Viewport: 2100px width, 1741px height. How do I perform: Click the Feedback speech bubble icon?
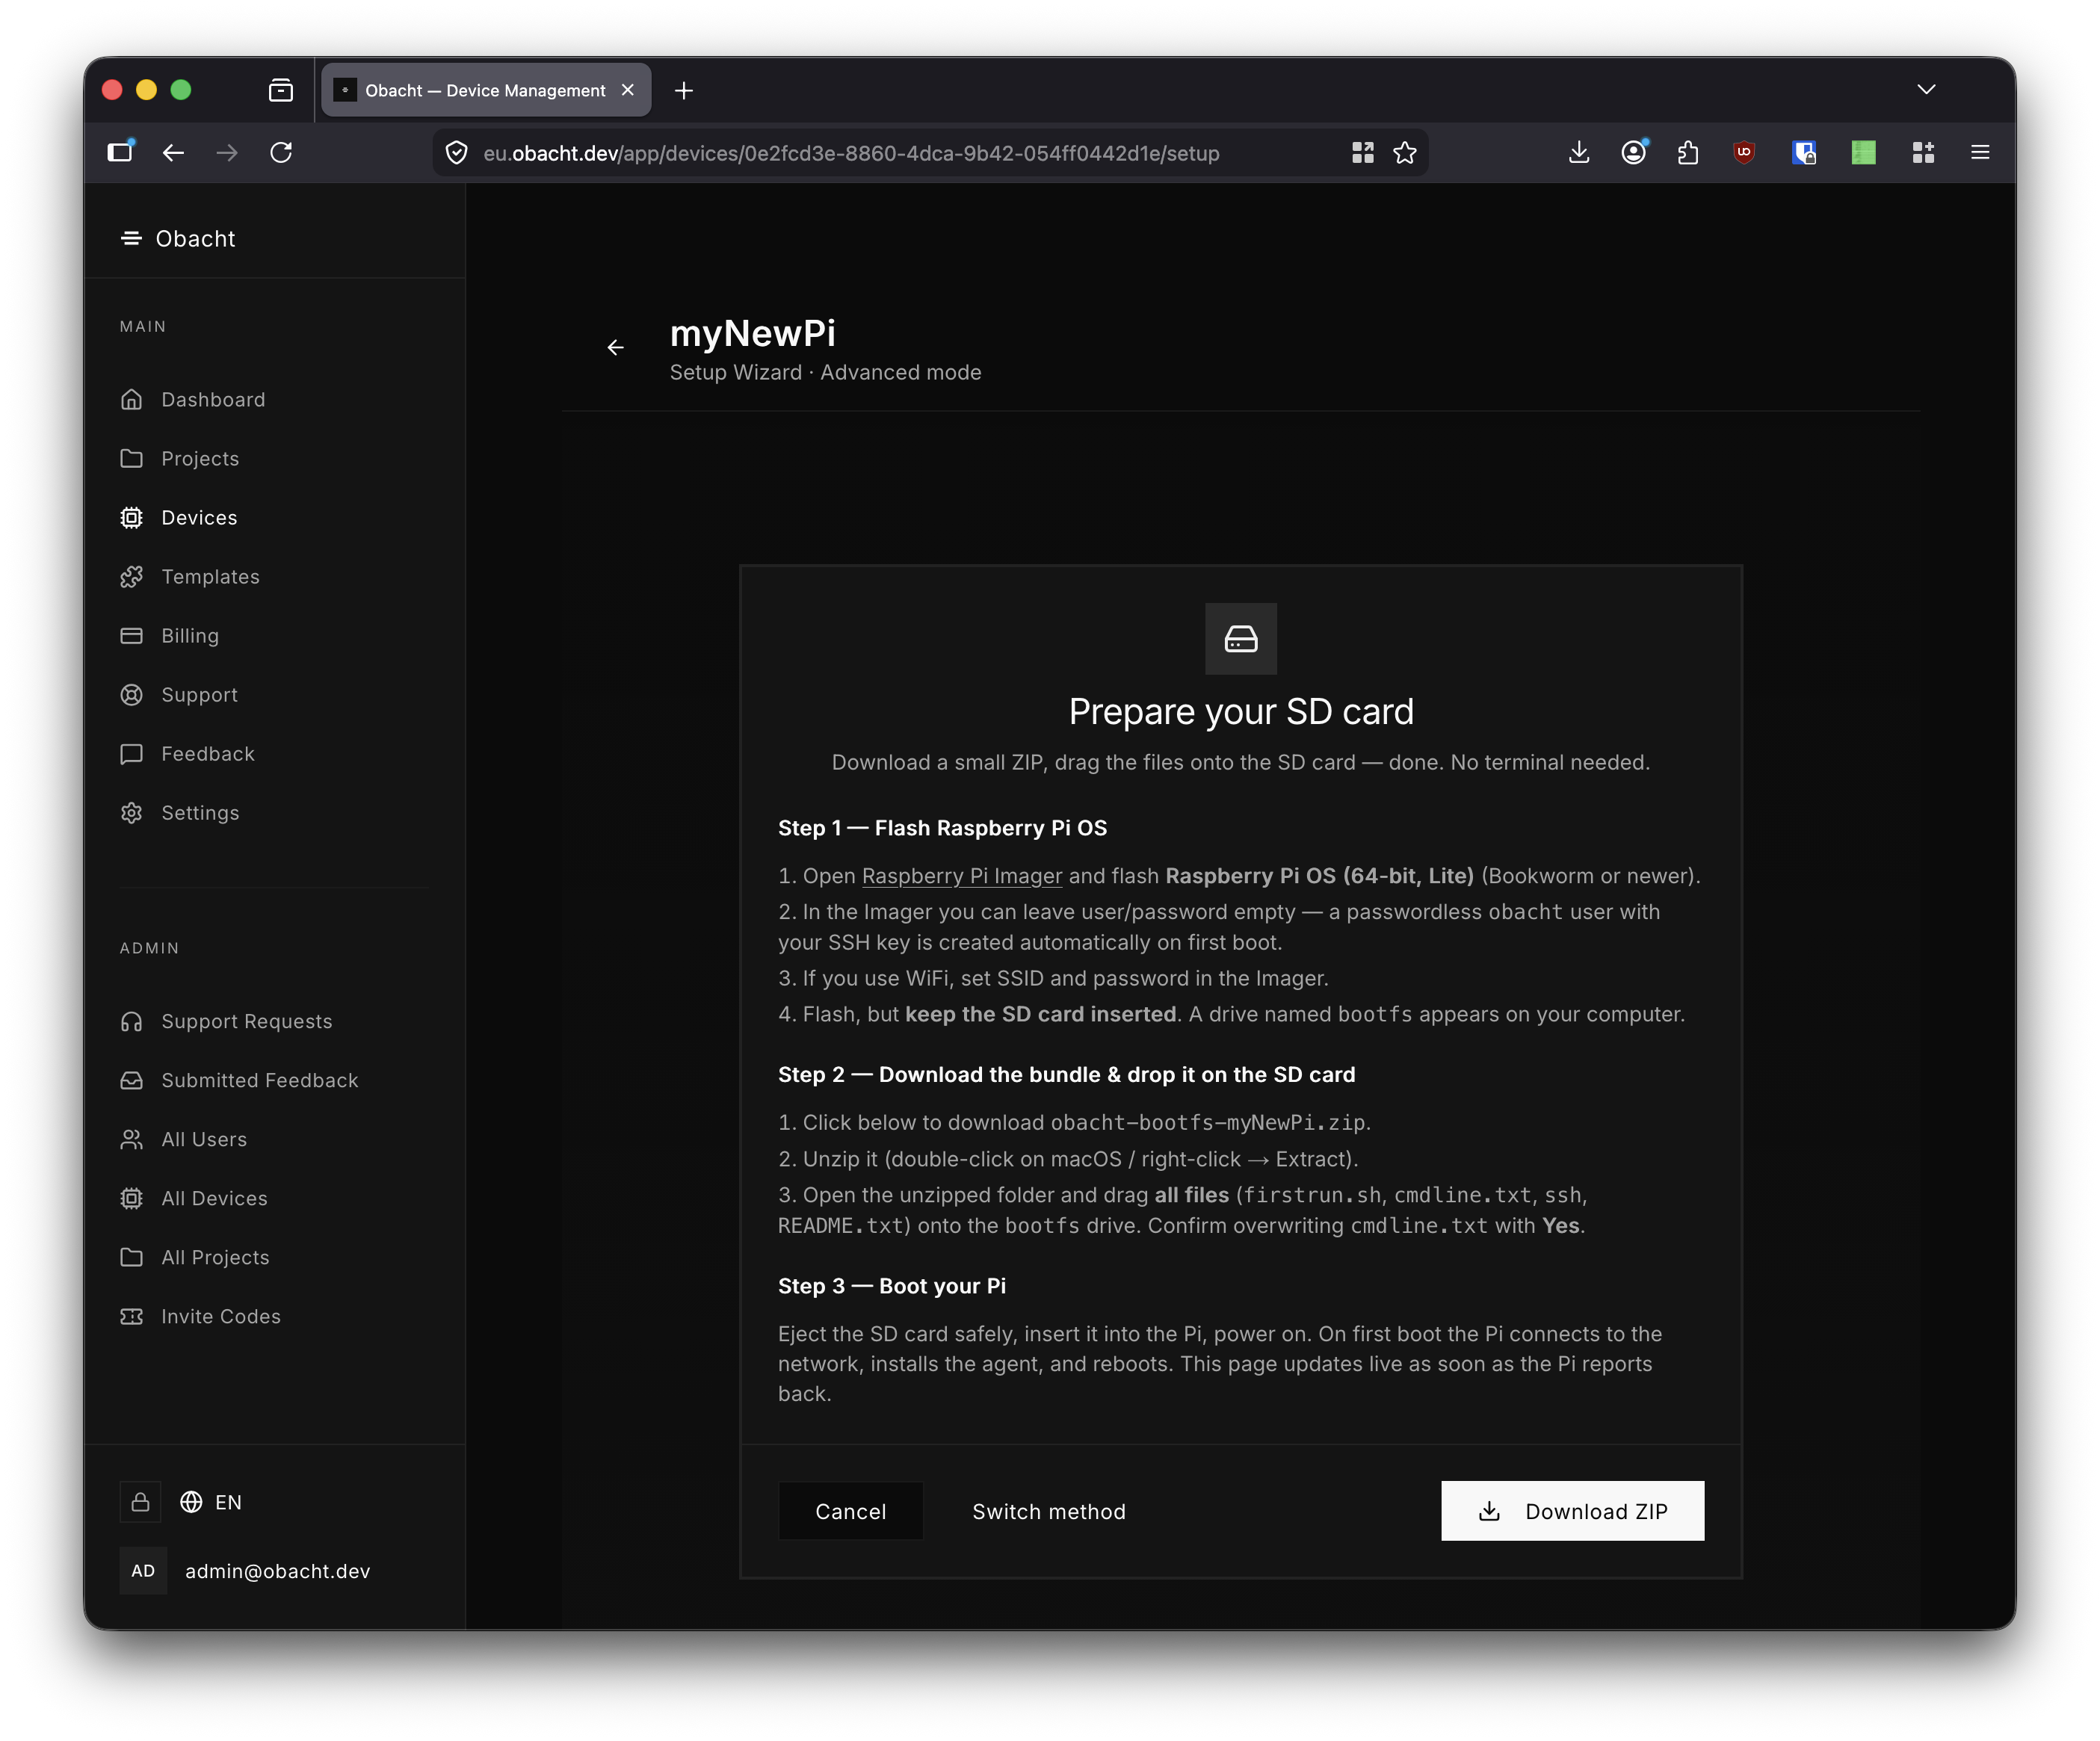tap(131, 754)
